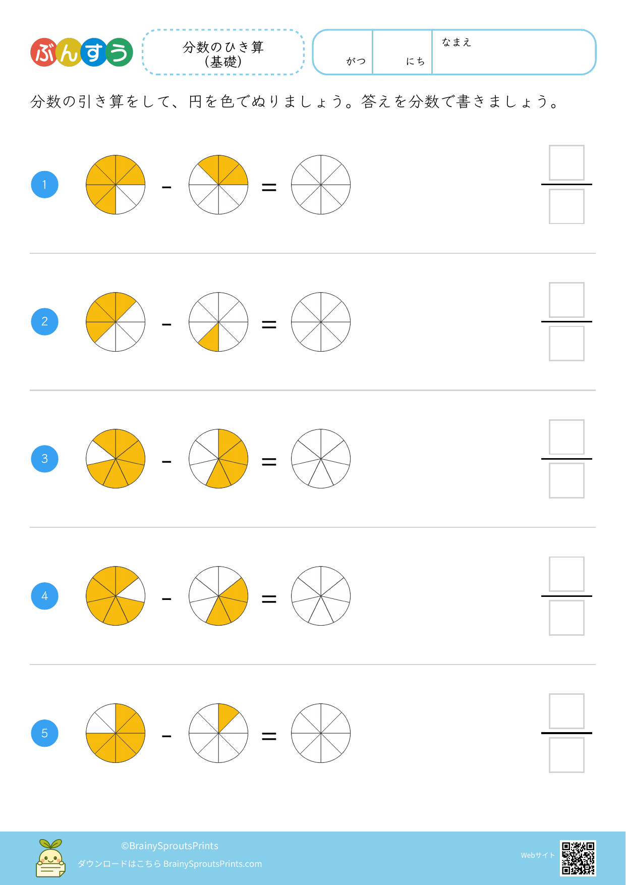
Task: Click the blue number 3 problem badge
Action: point(45,459)
